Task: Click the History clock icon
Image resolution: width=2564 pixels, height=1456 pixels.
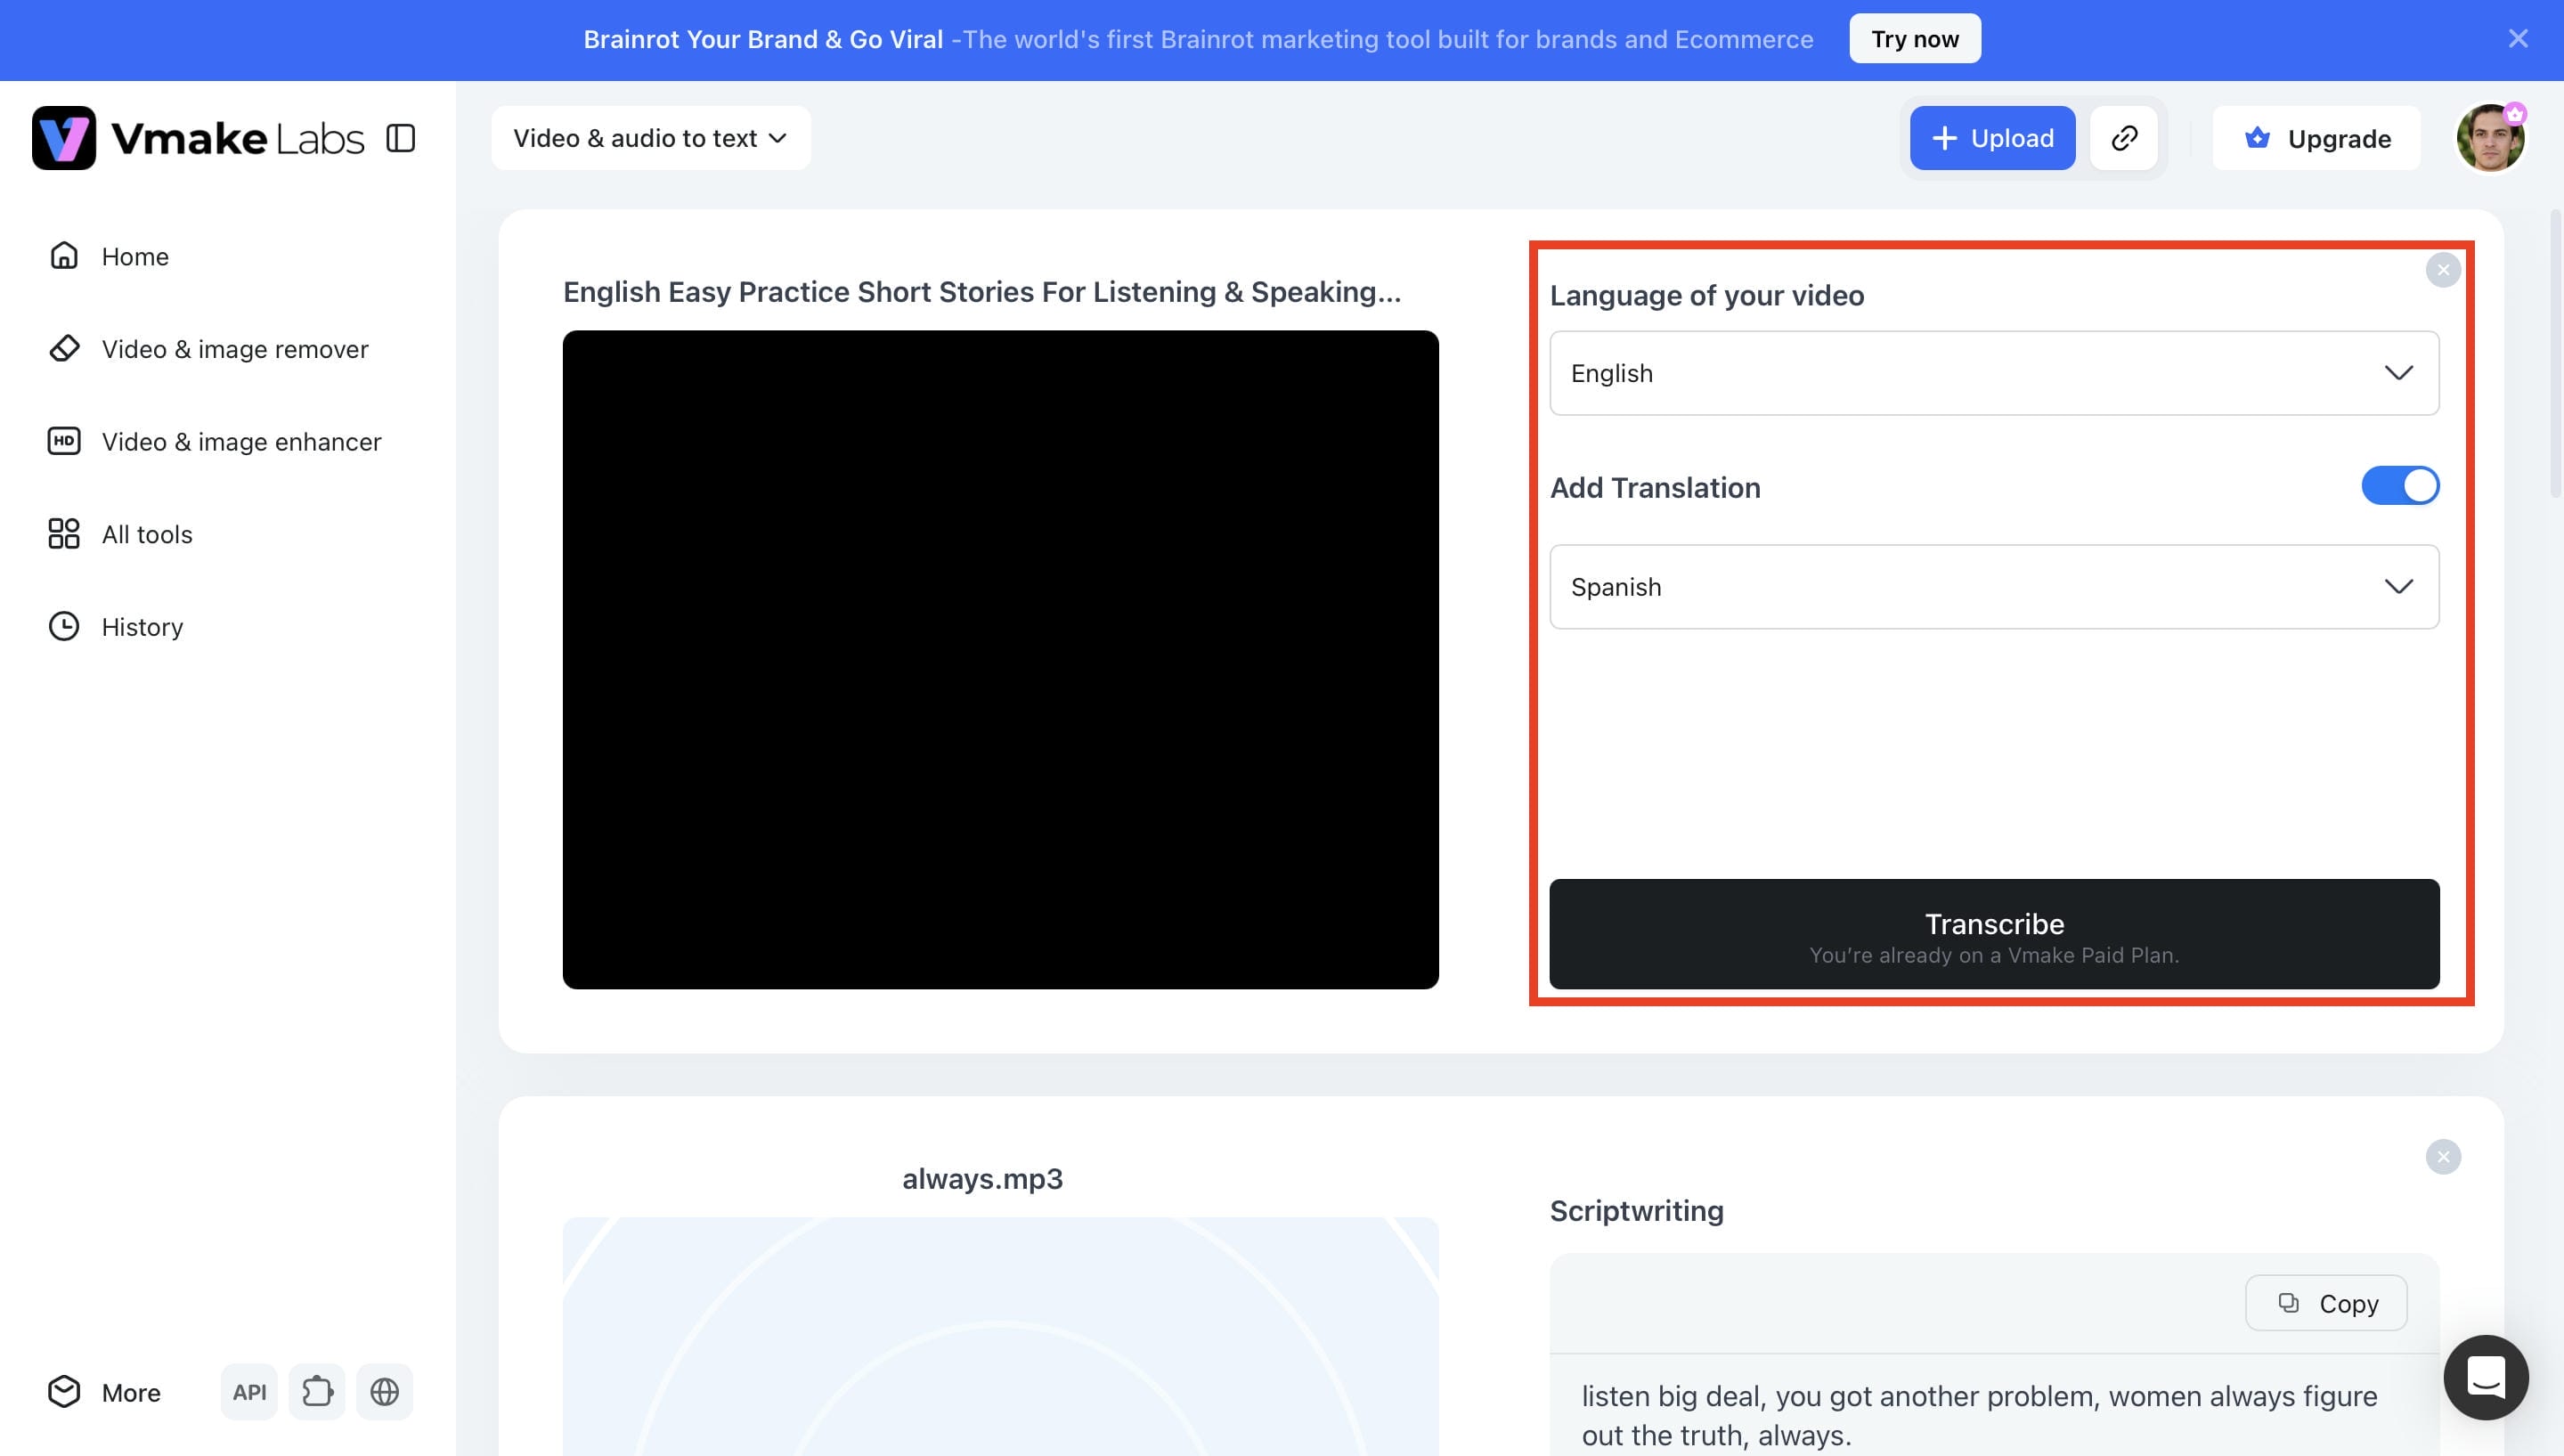Action: pos(64,626)
